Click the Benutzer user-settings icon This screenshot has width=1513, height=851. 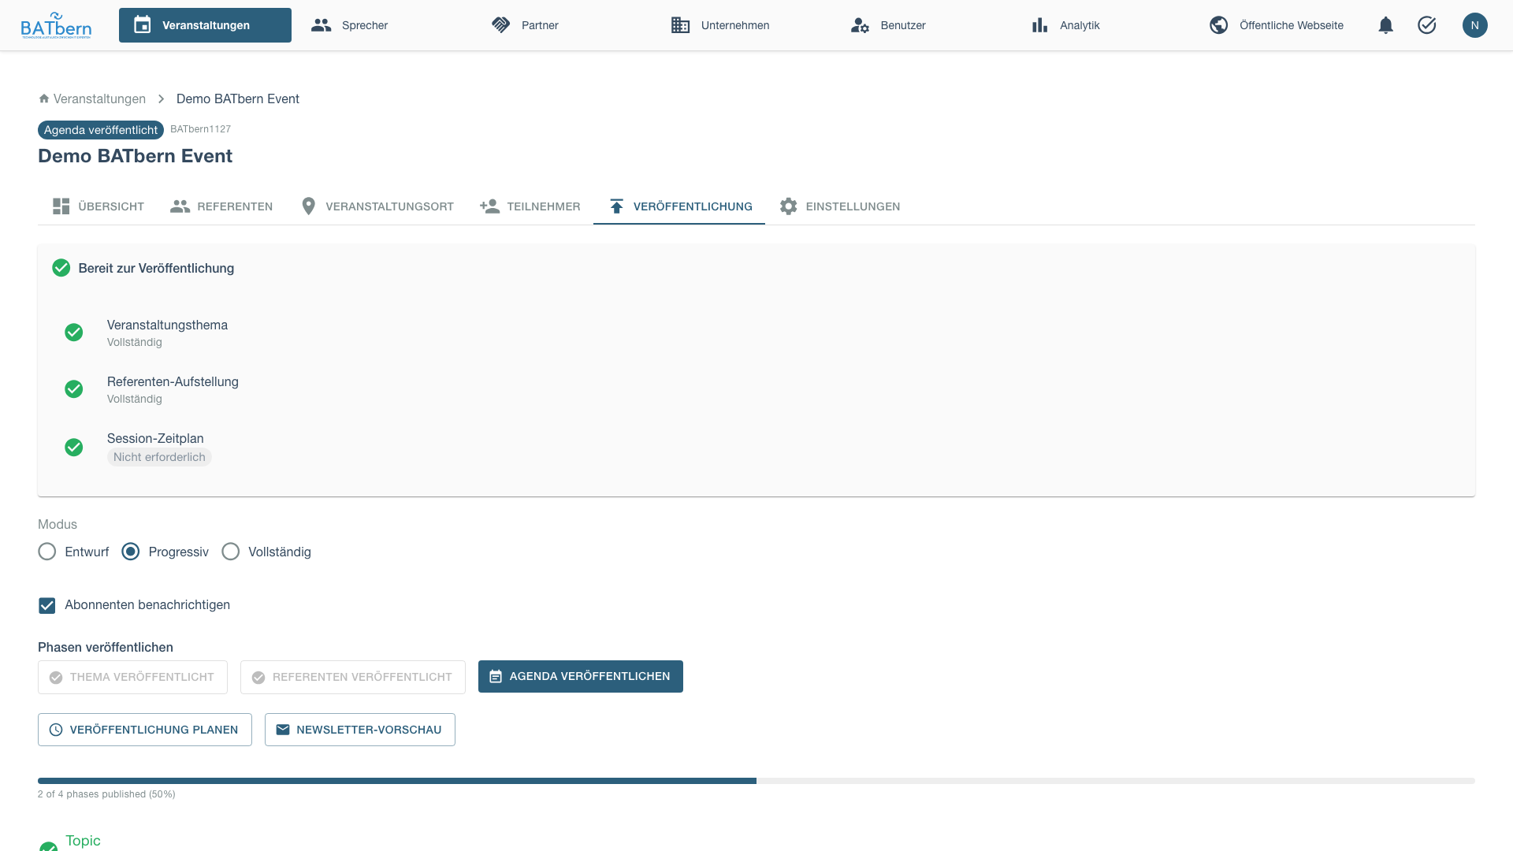[x=860, y=25]
